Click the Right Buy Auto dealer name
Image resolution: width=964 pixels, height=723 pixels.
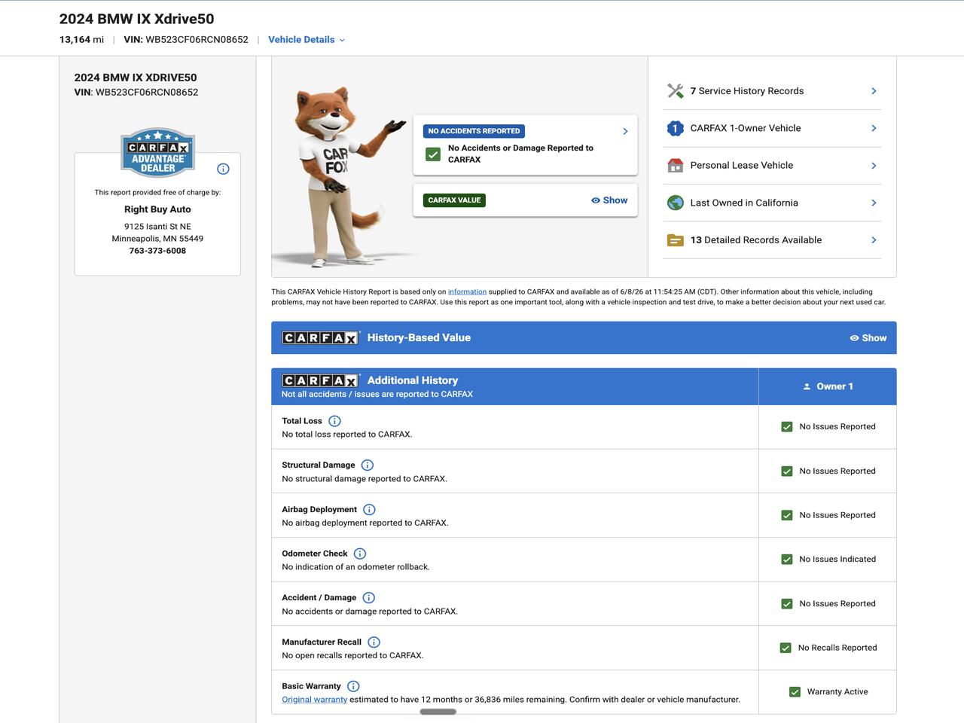click(x=157, y=209)
